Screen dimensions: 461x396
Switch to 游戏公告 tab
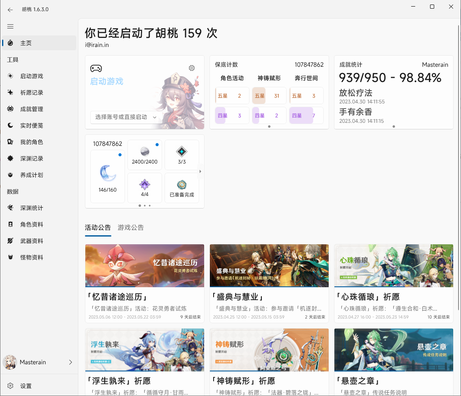[131, 227]
